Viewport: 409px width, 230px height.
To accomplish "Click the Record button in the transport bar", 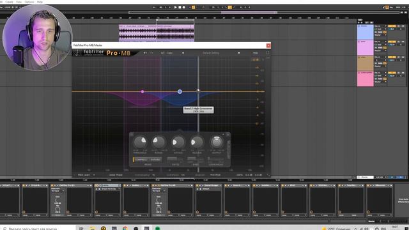I will (183, 7).
